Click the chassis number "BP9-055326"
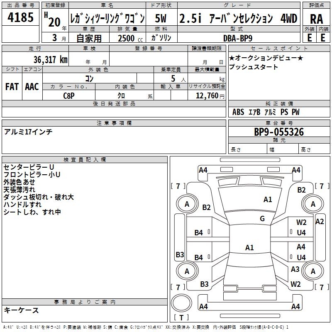This screenshot has height=332, width=332. point(279,132)
